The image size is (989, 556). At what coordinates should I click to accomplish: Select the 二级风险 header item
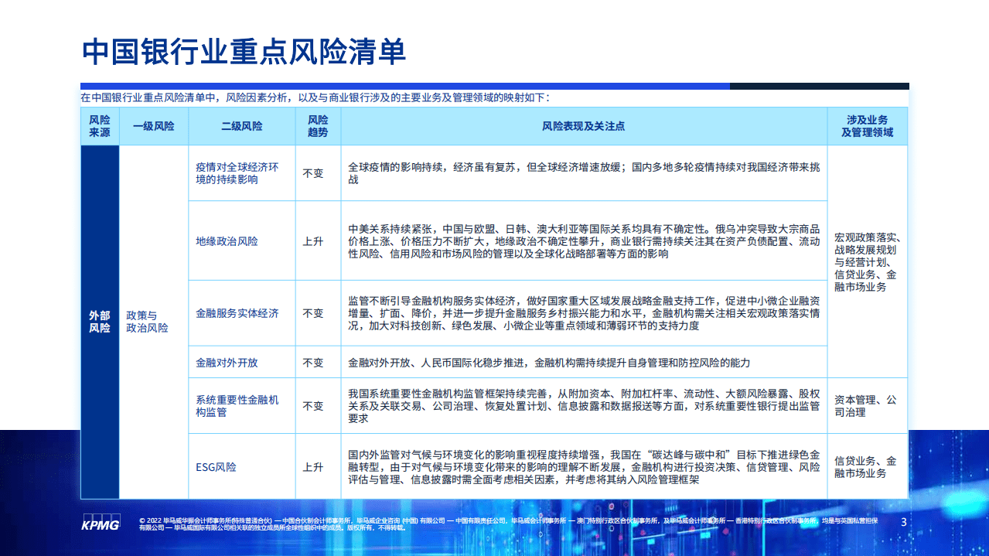tap(241, 126)
